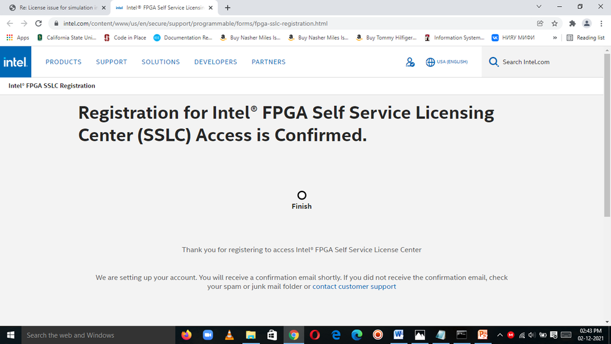Open Buy Tommy Hilfiger bookmark

point(386,38)
